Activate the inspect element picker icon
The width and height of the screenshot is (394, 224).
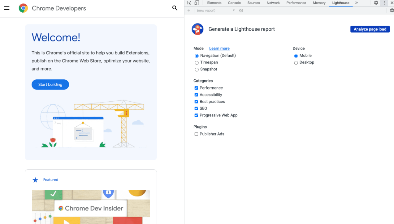point(189,3)
